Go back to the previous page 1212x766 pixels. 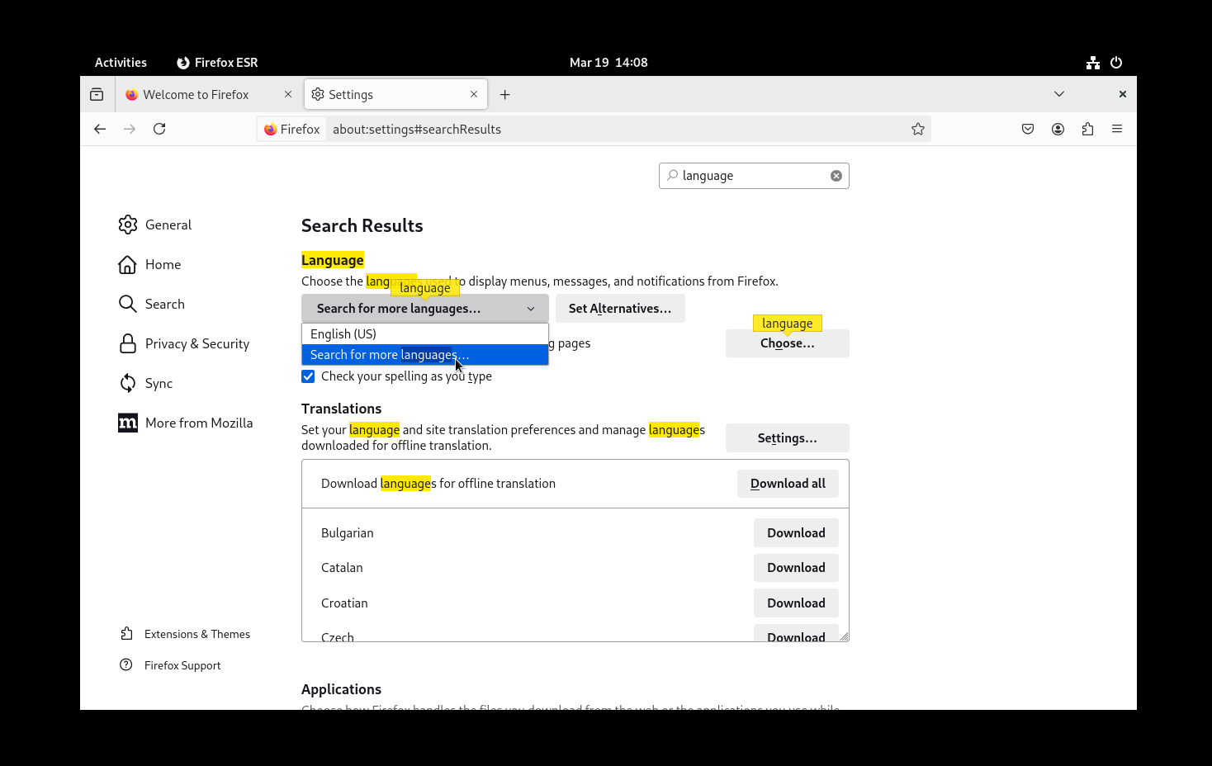(100, 129)
